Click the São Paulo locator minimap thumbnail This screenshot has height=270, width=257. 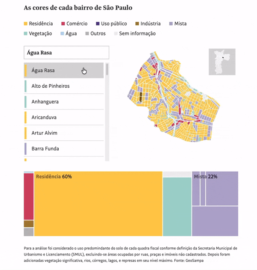tap(222, 62)
